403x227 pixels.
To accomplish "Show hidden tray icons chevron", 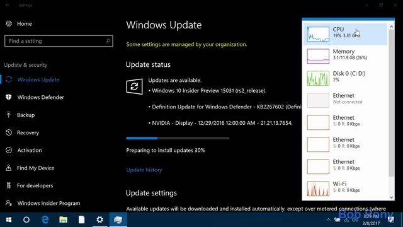I will pyautogui.click(x=328, y=219).
